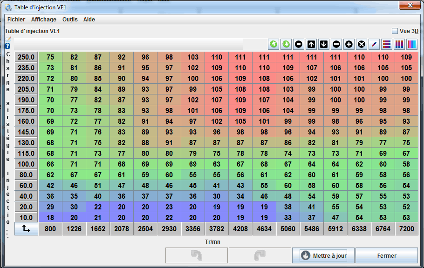Click the blue question mark help icon
The height and width of the screenshot is (268, 424).
click(7, 46)
